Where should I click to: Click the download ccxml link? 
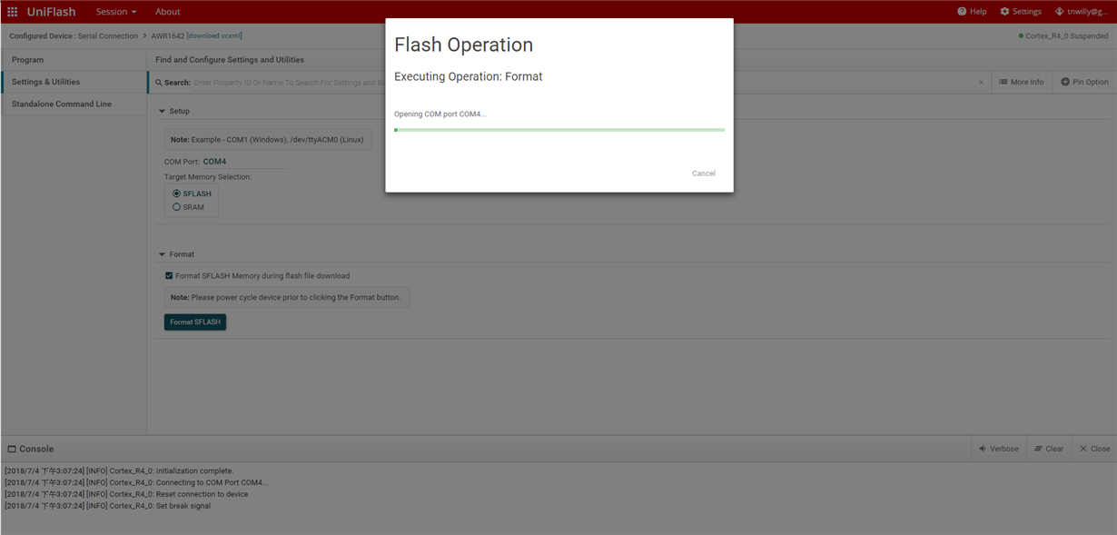tap(214, 36)
